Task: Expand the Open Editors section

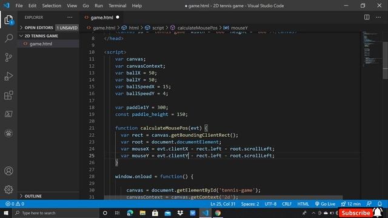Action: (x=39, y=28)
